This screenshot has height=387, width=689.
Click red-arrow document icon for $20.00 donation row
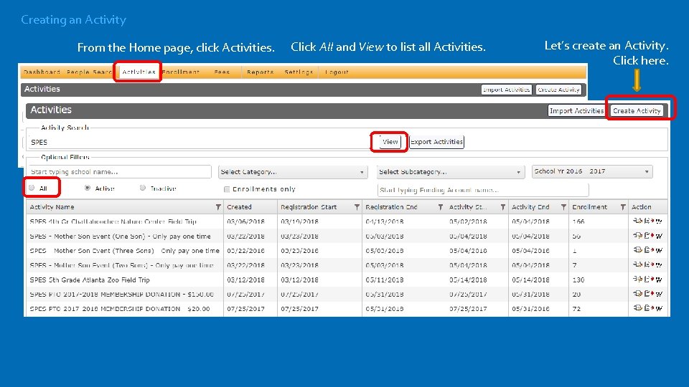pos(649,308)
